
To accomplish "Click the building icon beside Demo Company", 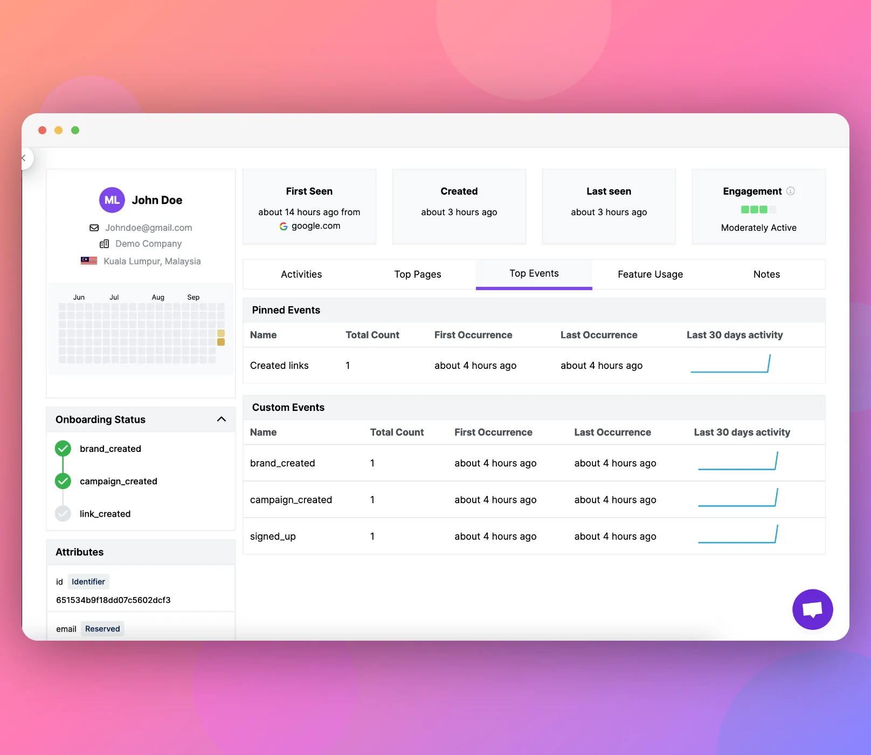I will pyautogui.click(x=105, y=244).
